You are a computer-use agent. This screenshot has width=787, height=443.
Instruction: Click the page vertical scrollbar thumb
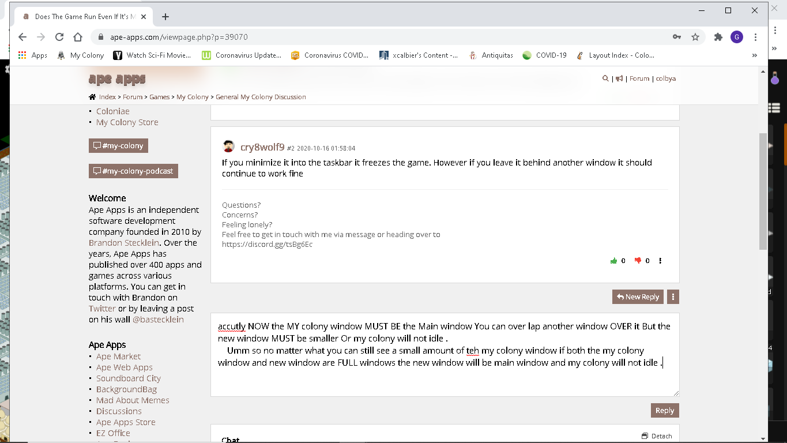click(x=763, y=191)
